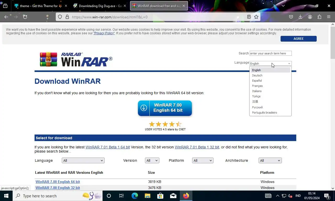Open the Pocket save icon
Screen dimensions: 335x201
291,17
